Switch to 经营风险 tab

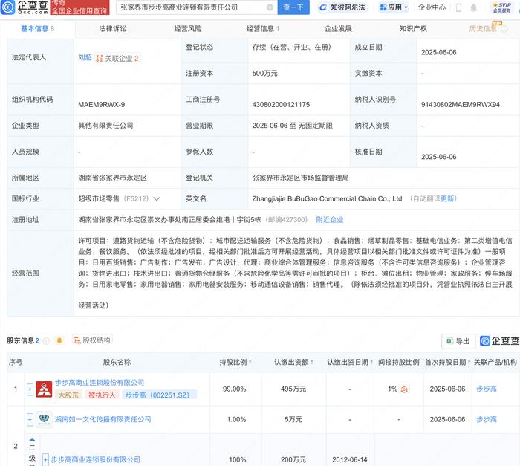pyautogui.click(x=188, y=29)
